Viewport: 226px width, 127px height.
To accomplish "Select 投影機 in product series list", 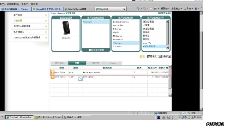I will 146,39.
